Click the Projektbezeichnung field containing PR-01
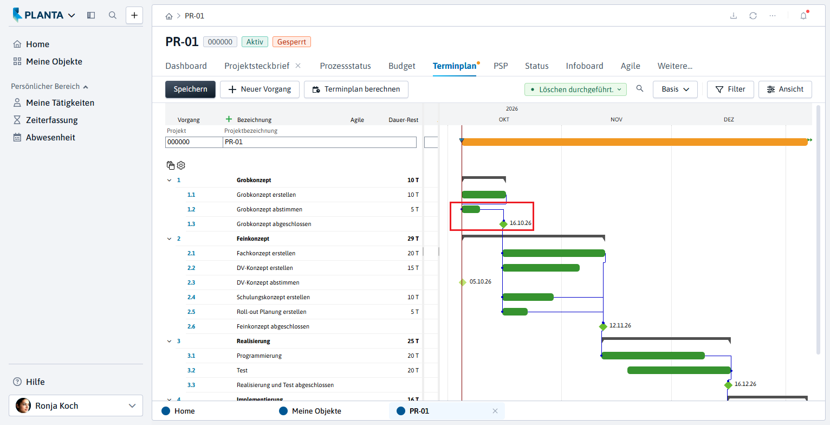830x425 pixels. (320, 142)
